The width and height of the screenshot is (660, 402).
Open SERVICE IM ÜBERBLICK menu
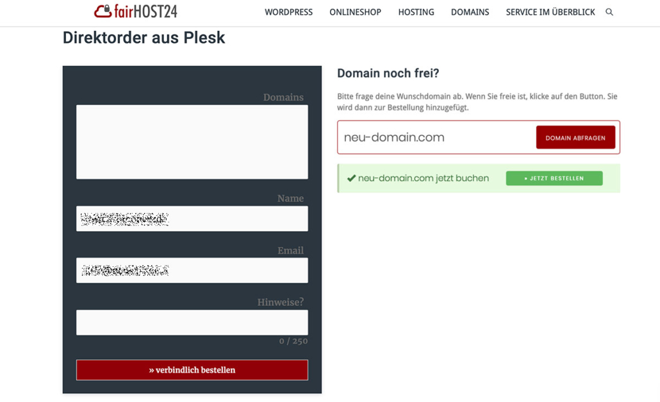550,12
